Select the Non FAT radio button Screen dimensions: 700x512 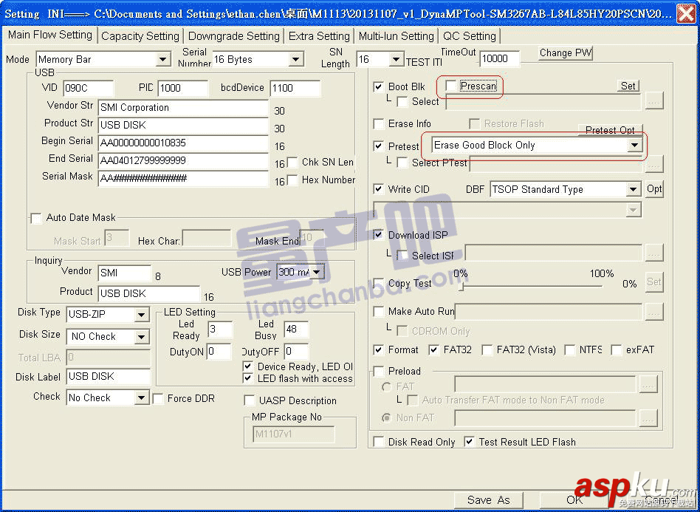385,417
